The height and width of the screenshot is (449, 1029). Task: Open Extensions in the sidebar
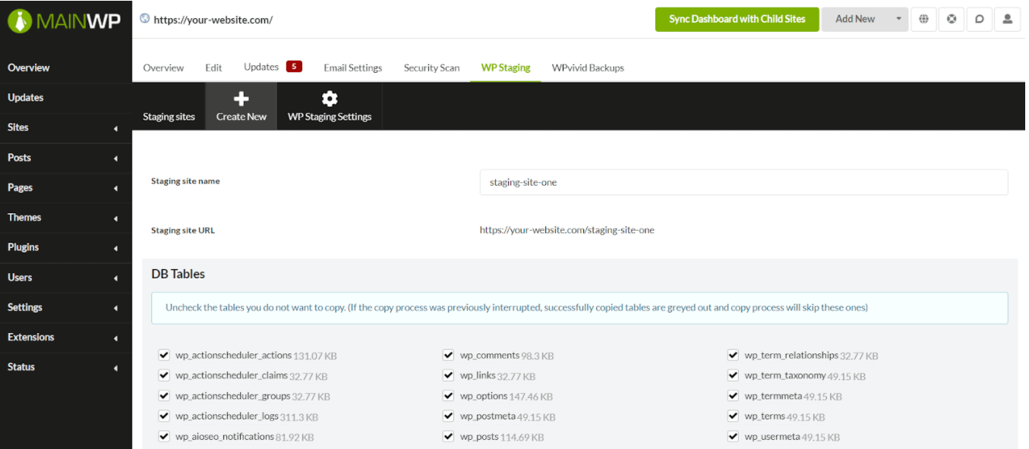tap(31, 337)
